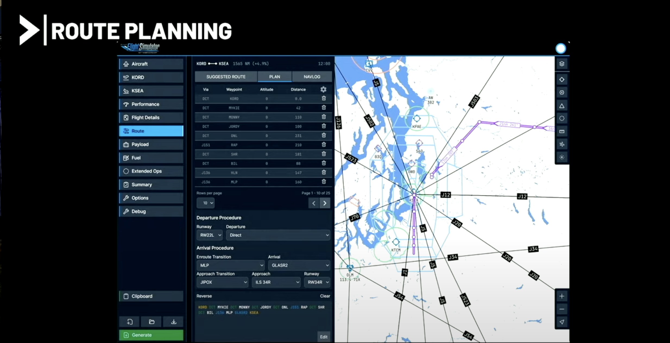Click the open folder icon
This screenshot has width=670, height=343.
tap(151, 322)
